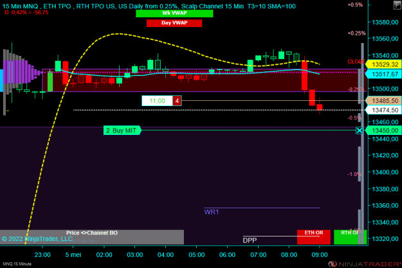Click the 13580,00 price axis label

point(385,22)
